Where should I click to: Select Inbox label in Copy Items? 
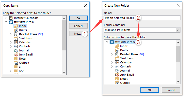(23, 26)
